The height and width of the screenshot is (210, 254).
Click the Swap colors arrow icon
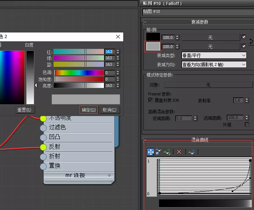pos(251,41)
